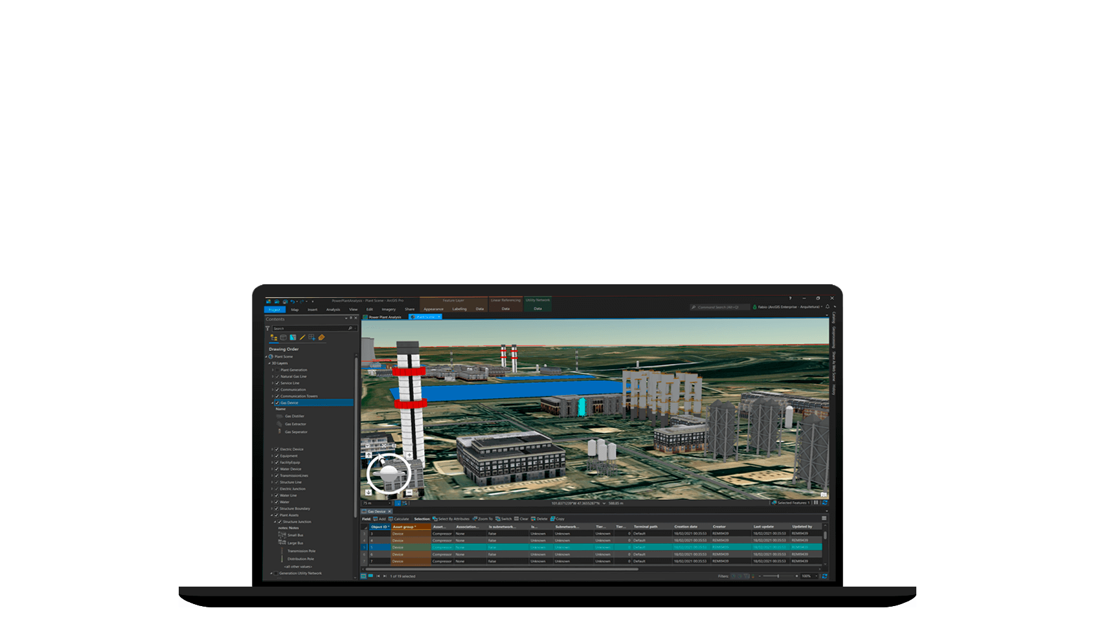Click navigator zoom out minus button
The image size is (1119, 619).
pos(409,493)
